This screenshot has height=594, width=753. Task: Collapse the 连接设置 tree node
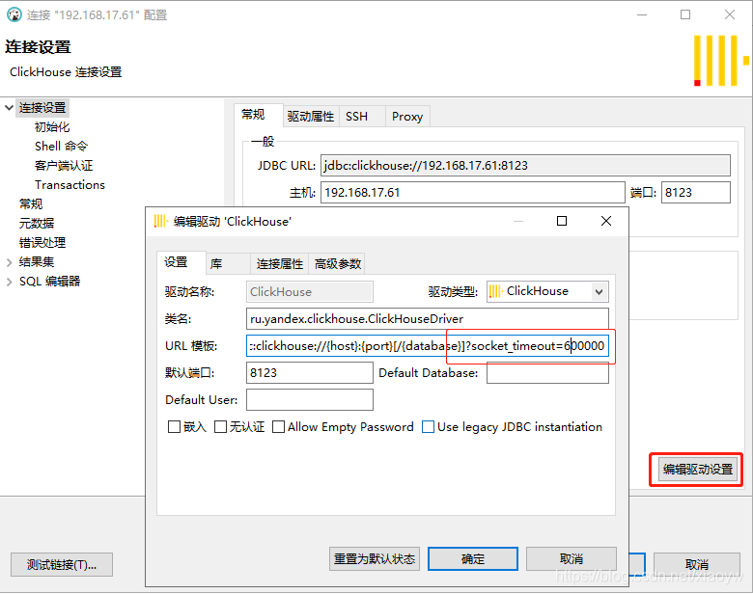[9, 107]
